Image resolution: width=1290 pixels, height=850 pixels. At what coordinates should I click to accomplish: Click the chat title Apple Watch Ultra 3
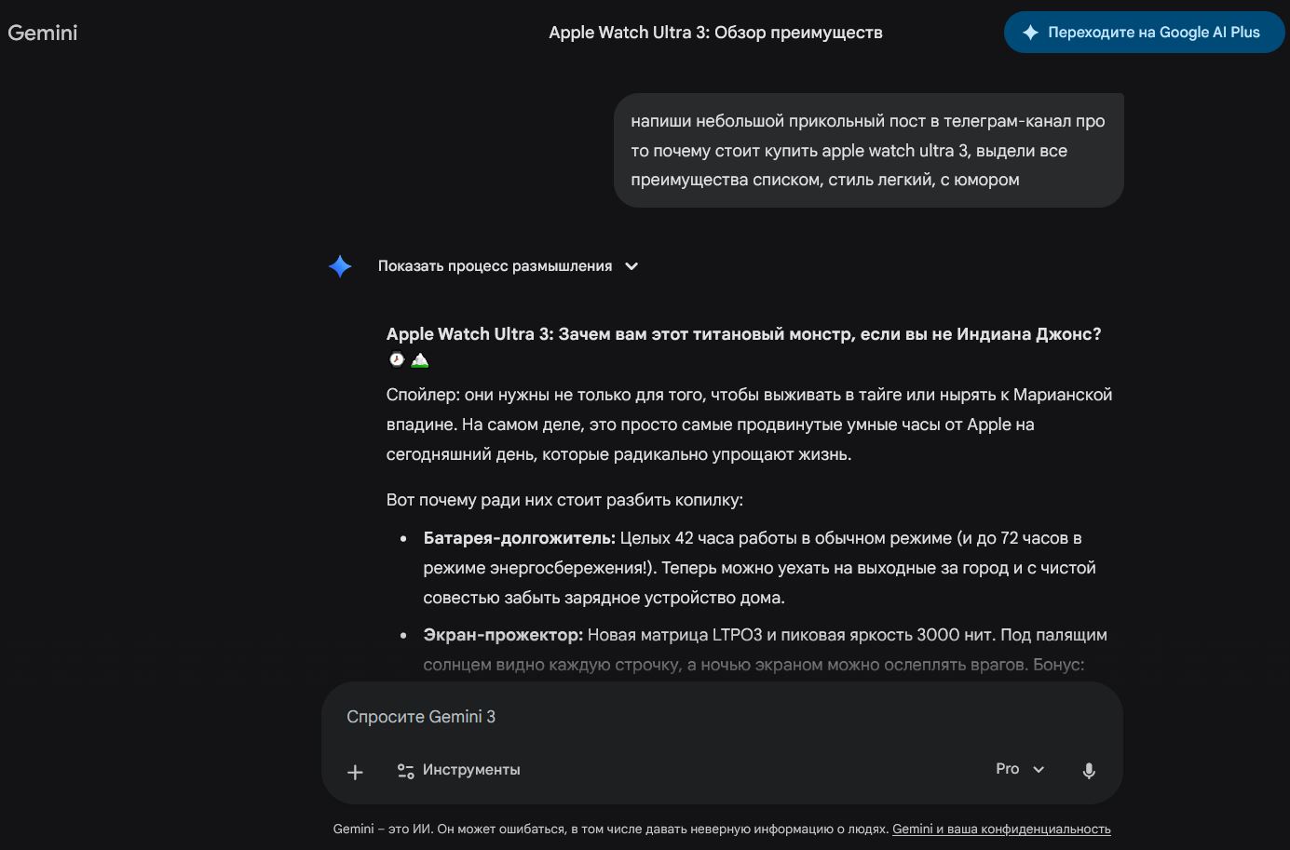[x=715, y=32]
